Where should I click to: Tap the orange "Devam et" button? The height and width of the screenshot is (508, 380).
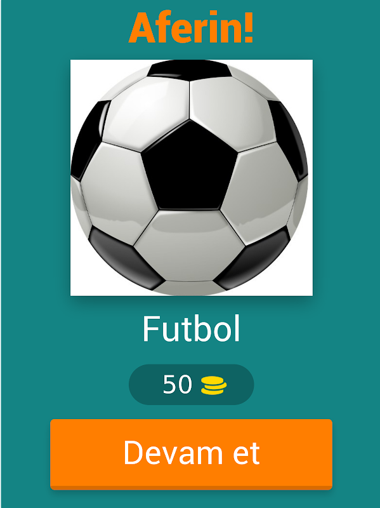click(x=191, y=454)
